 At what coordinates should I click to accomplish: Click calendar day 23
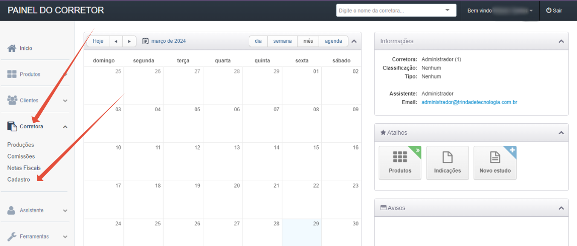[x=341, y=200]
